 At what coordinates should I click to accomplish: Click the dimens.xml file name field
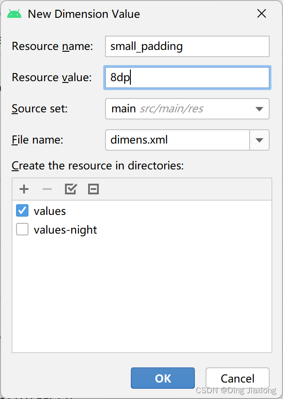coord(178,140)
